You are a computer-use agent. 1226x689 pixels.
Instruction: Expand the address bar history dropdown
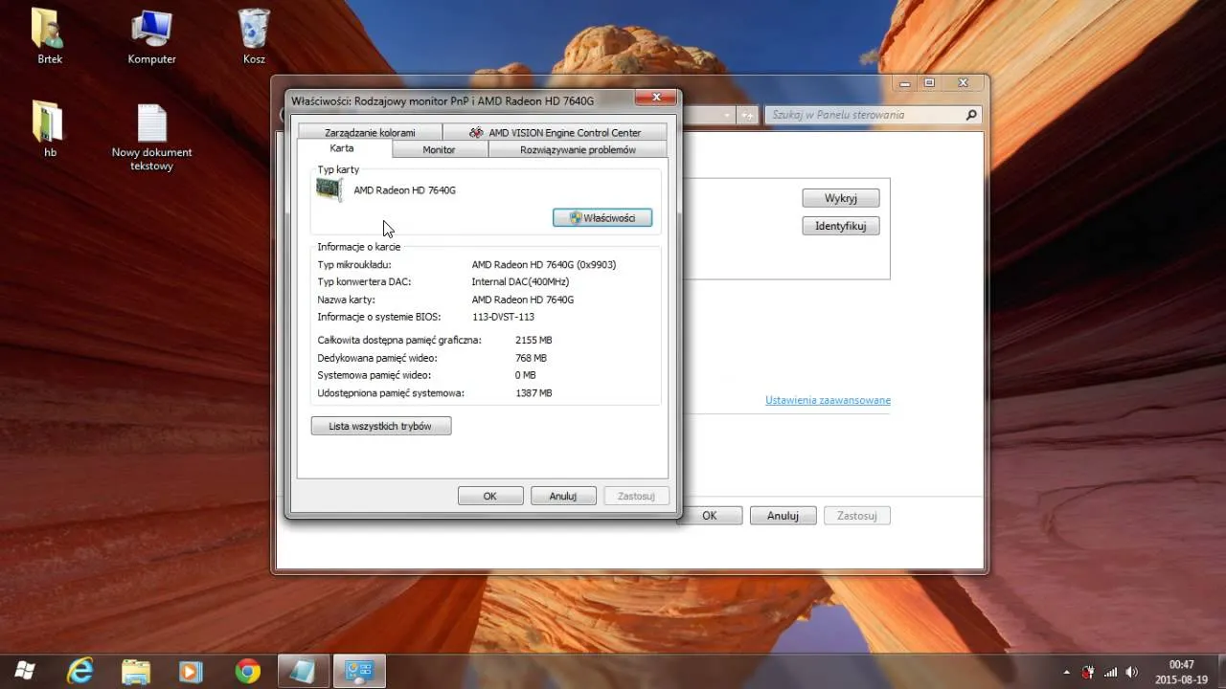[x=727, y=115]
